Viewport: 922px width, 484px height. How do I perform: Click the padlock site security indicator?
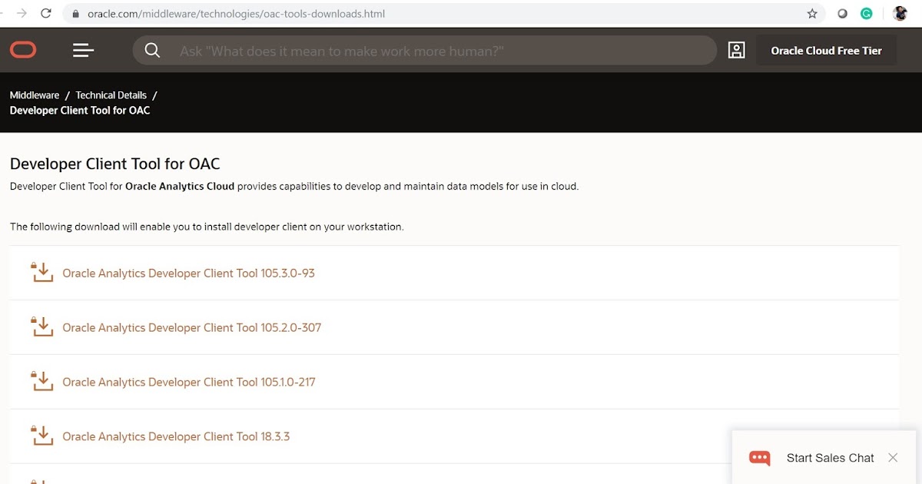click(x=75, y=13)
